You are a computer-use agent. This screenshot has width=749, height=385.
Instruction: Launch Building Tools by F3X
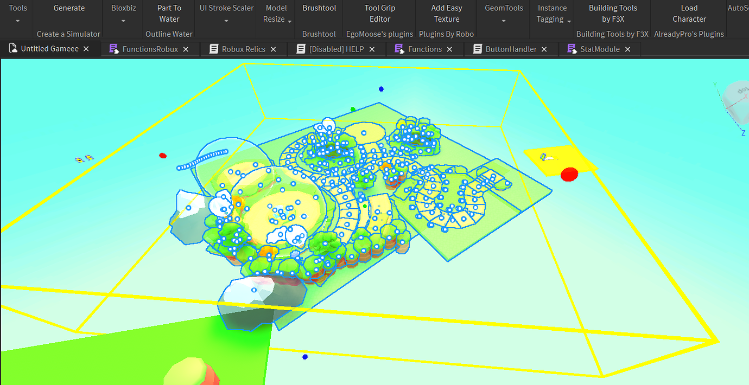click(613, 14)
